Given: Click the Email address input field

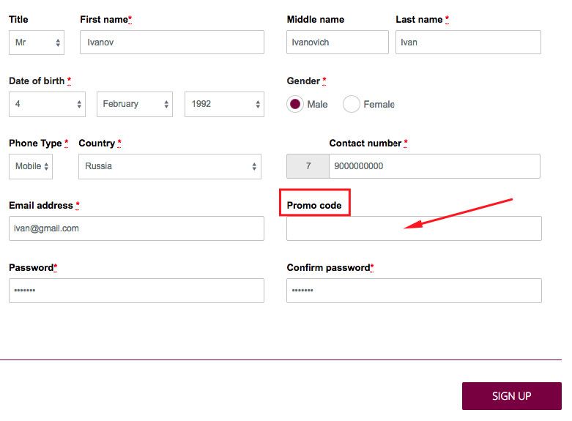Looking at the screenshot, I should click(x=136, y=228).
